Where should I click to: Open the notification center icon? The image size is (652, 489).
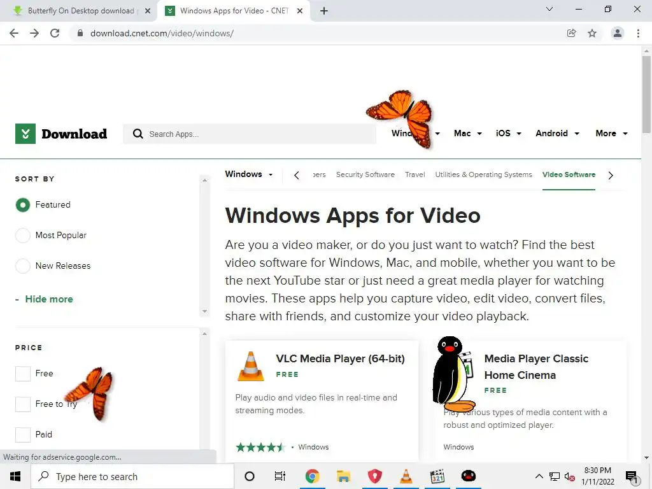[x=632, y=476]
